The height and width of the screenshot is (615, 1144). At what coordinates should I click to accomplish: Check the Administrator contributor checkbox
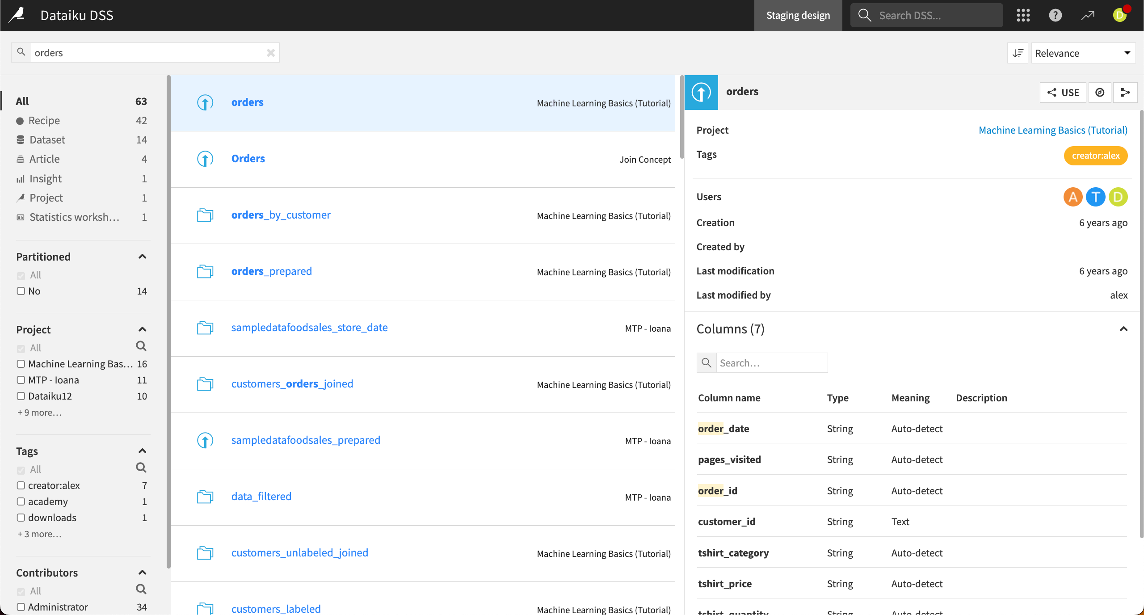pyautogui.click(x=21, y=607)
